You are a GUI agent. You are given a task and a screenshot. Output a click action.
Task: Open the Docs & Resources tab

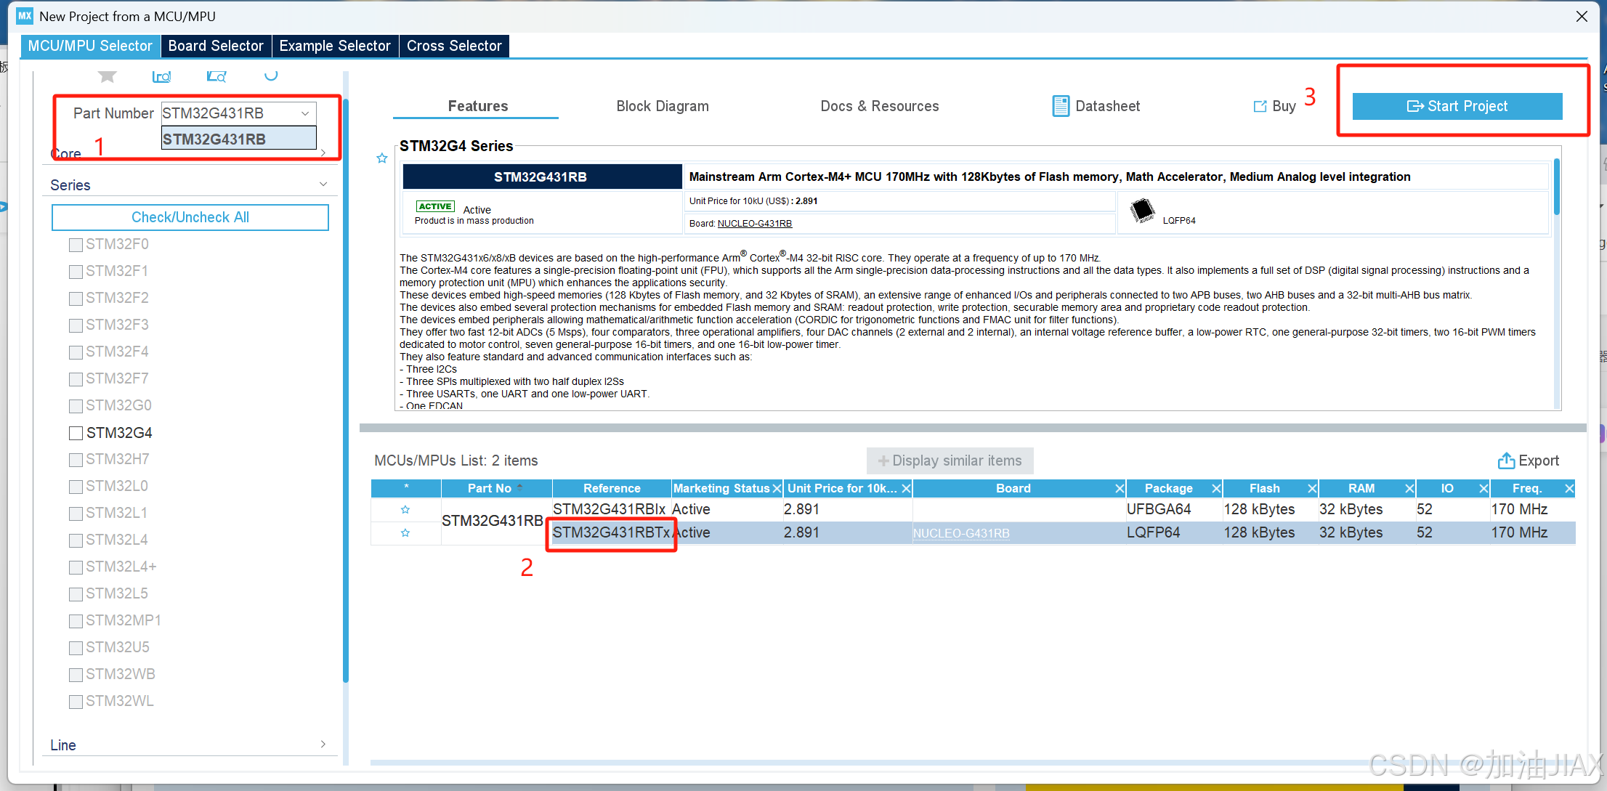coord(879,106)
